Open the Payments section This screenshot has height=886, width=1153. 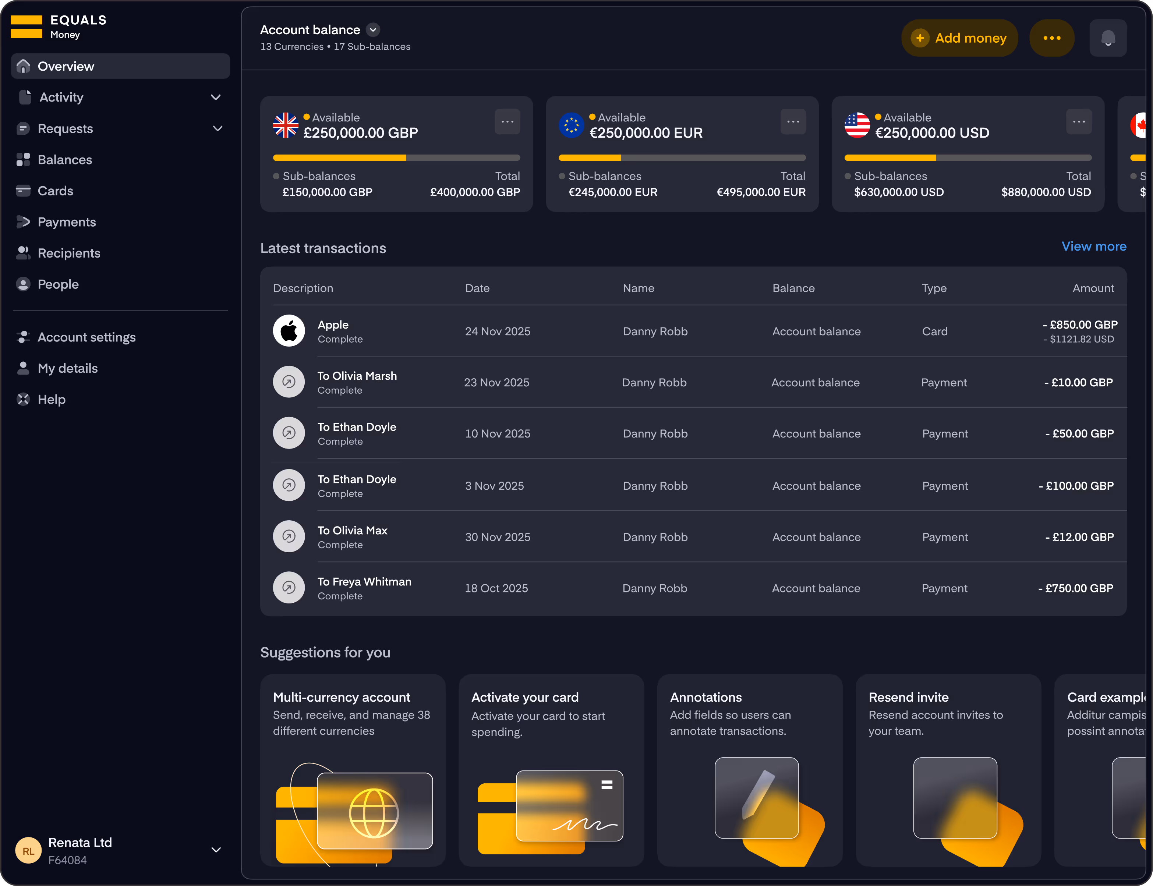[67, 221]
